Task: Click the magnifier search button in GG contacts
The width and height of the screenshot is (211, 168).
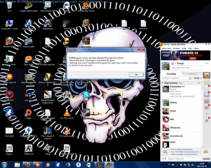Action: (x=190, y=78)
